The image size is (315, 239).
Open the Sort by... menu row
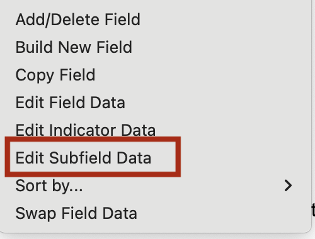click(x=156, y=186)
